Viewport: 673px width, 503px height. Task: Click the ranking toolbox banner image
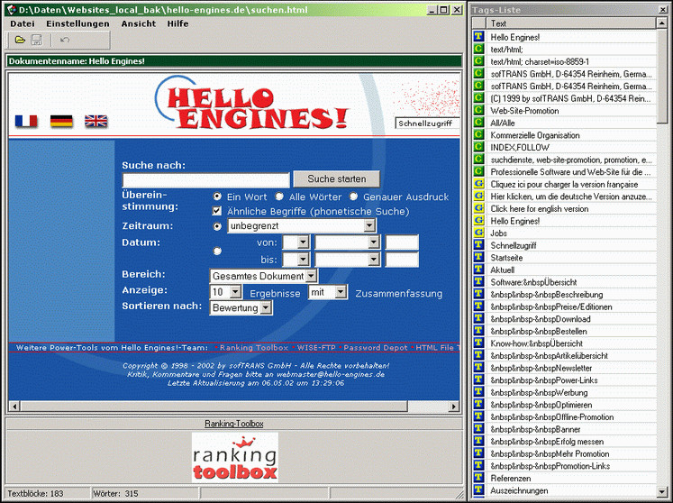point(235,457)
